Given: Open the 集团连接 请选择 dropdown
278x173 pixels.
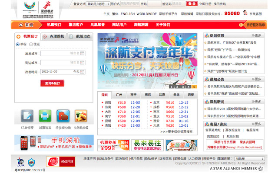Looking at the screenshot, I should point(249,159).
